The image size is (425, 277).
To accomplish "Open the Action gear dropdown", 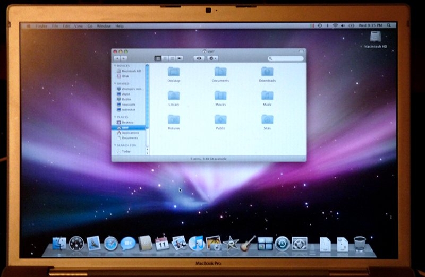I will point(212,58).
